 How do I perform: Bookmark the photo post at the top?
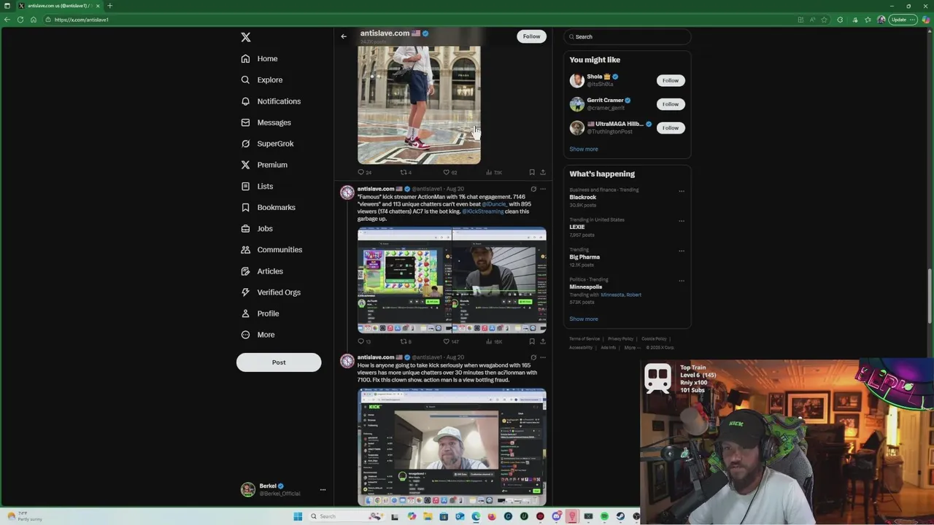532,172
